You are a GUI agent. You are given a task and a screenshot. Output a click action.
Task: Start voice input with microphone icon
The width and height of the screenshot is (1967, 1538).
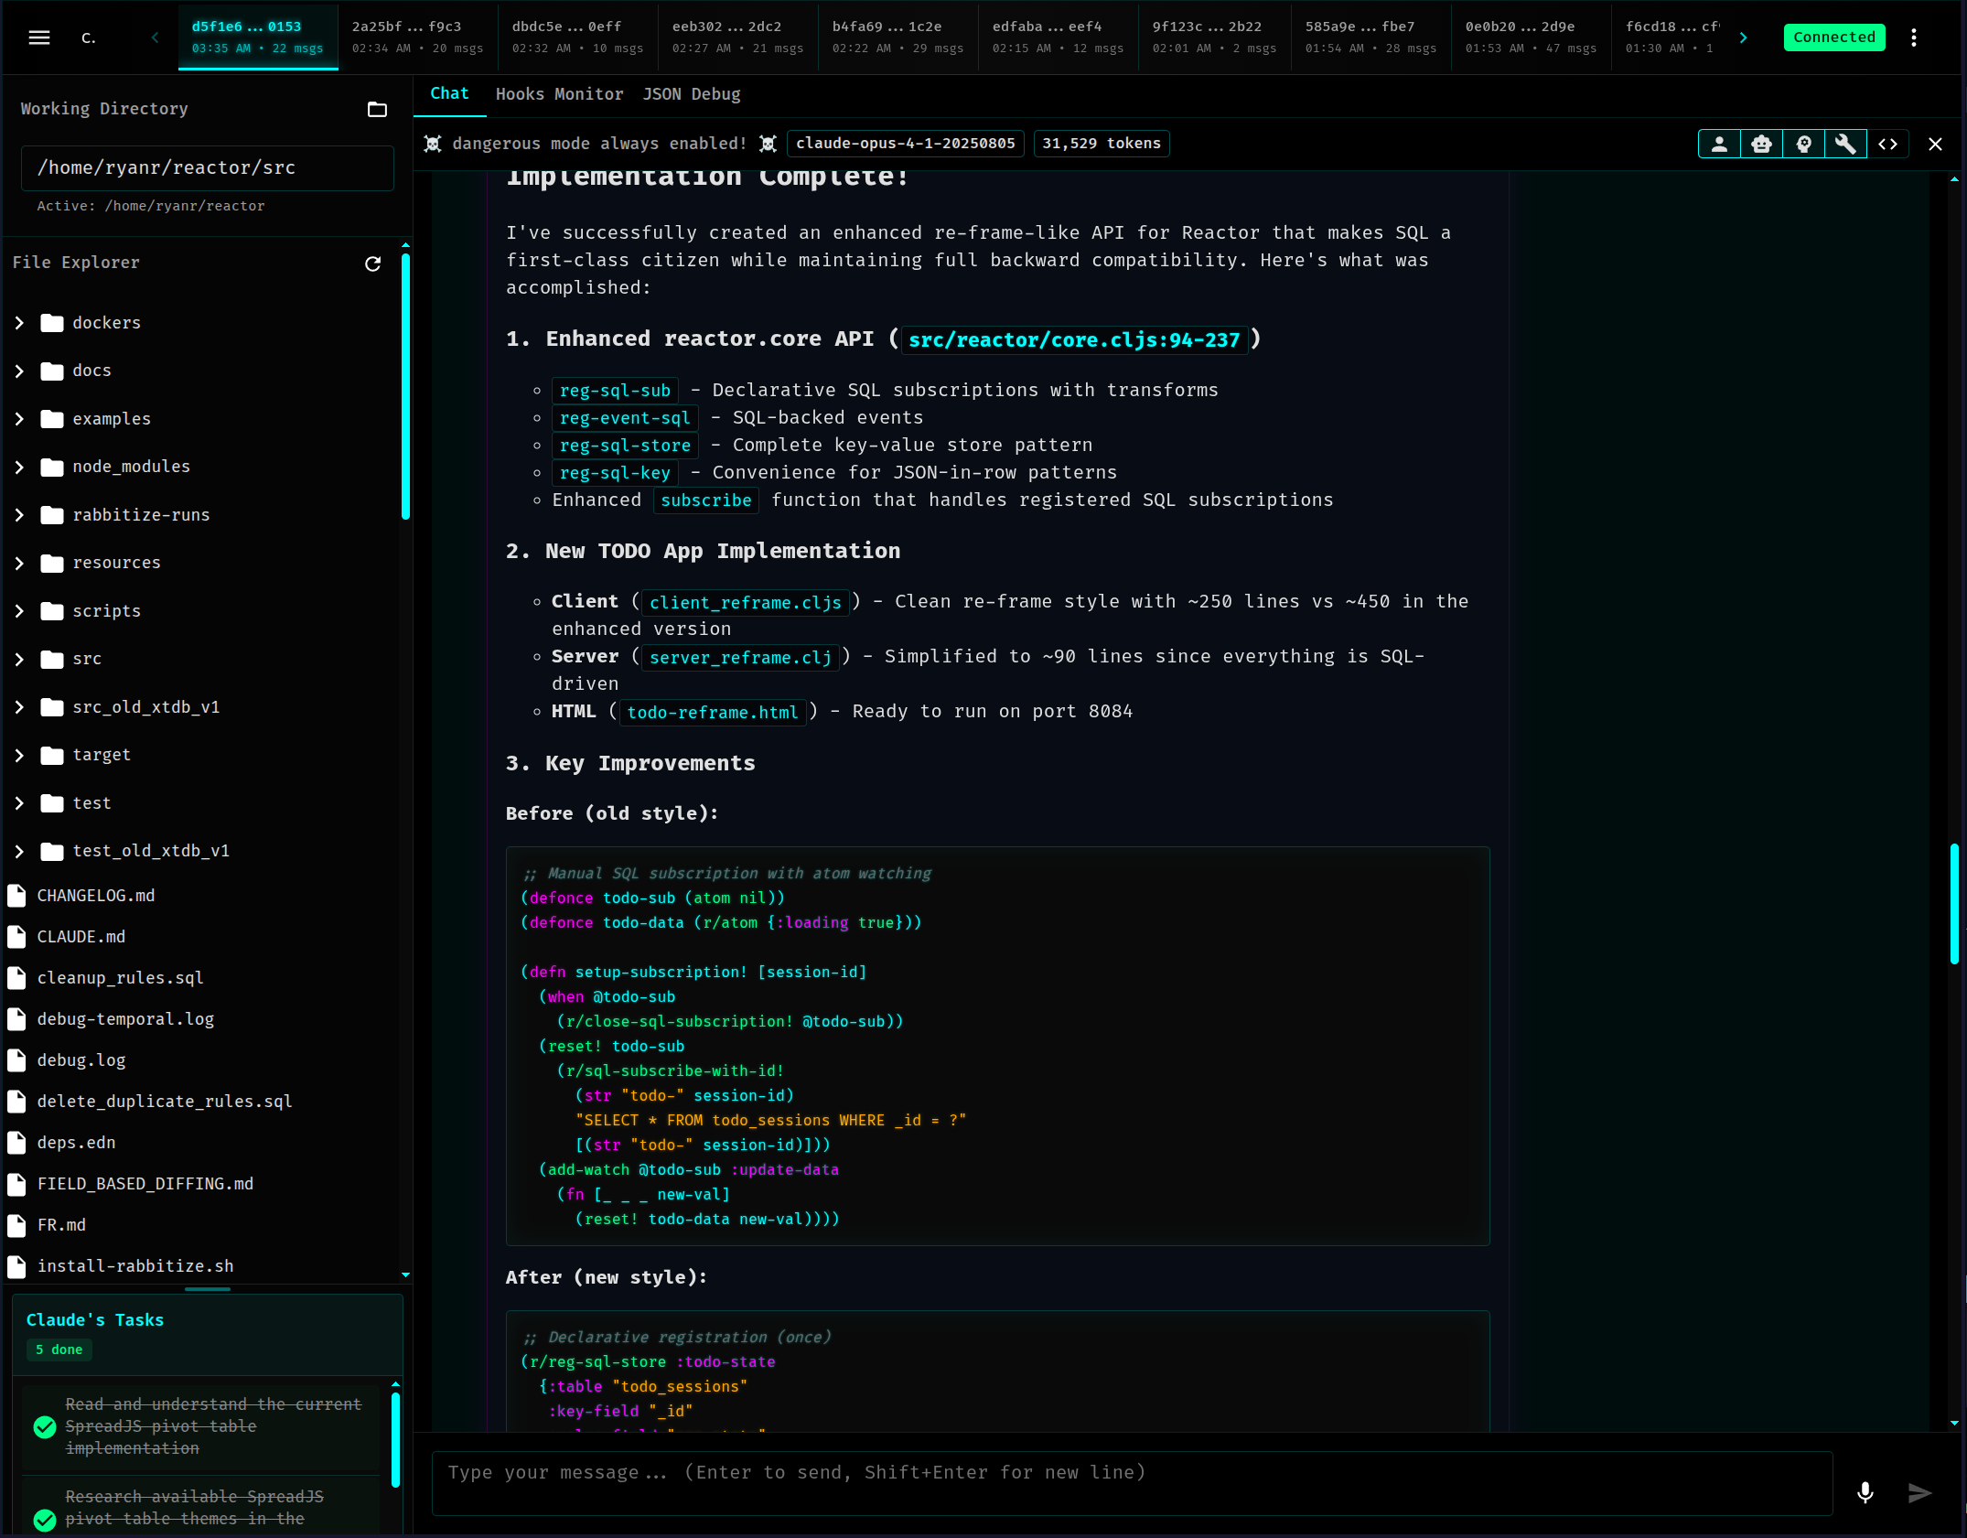[1865, 1493]
